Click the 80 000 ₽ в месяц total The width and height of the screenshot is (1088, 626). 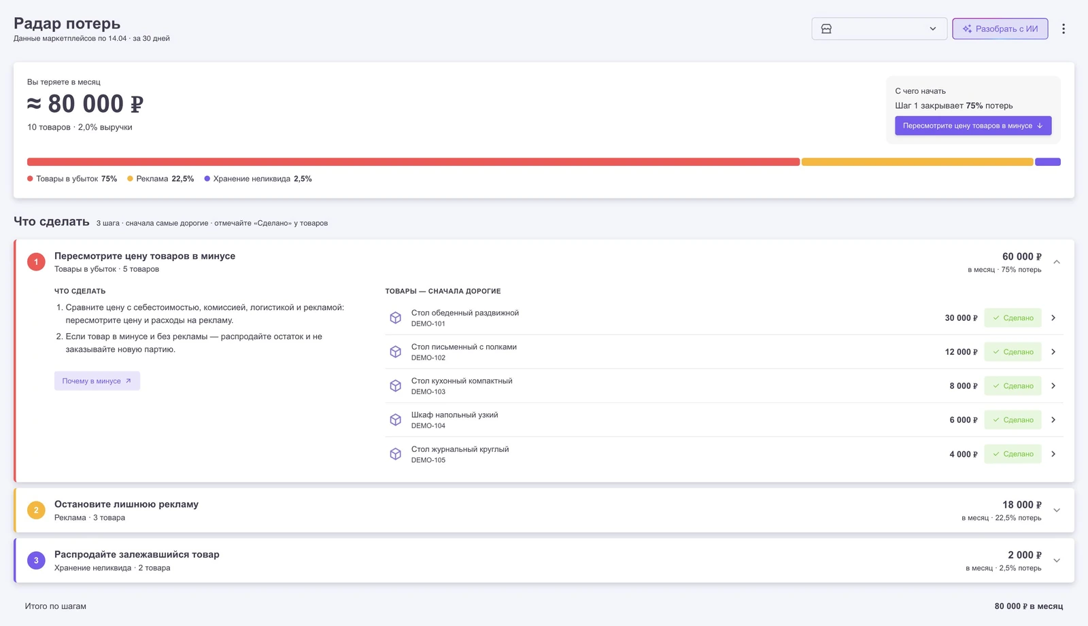pyautogui.click(x=1028, y=606)
